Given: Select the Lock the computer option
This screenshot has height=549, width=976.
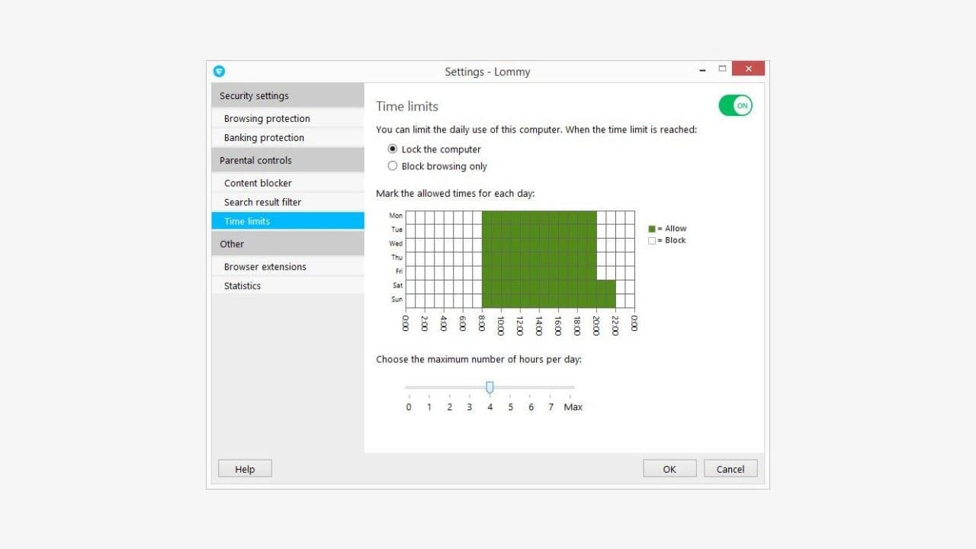Looking at the screenshot, I should click(x=393, y=149).
